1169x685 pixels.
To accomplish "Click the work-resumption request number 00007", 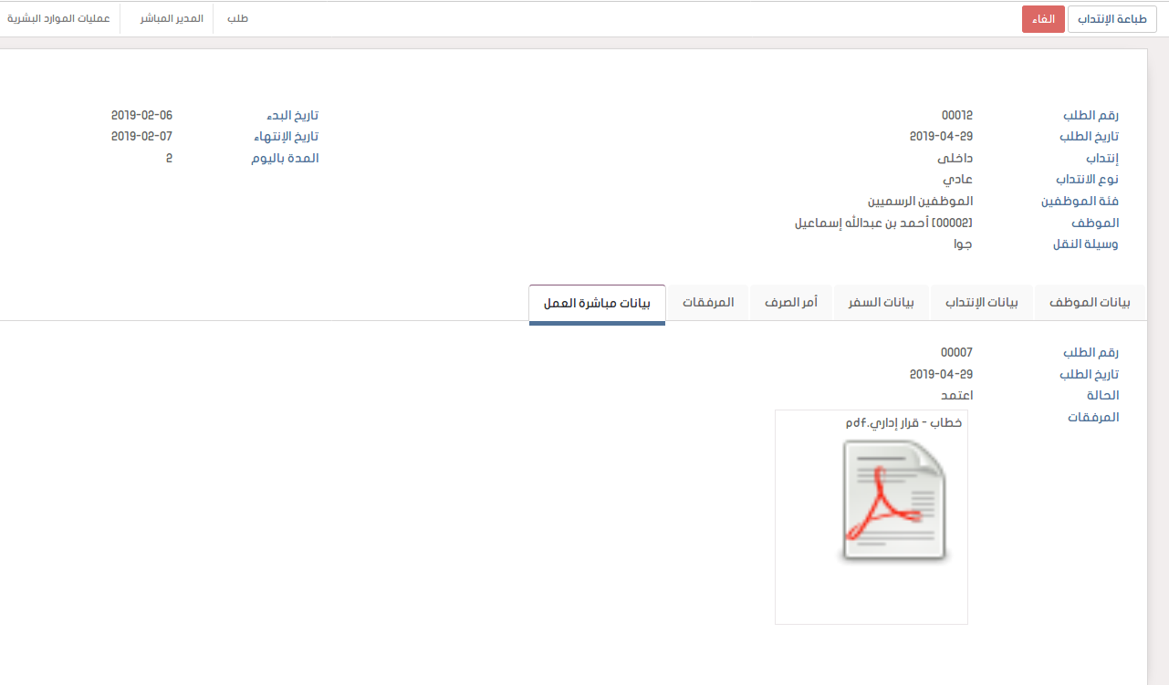I will point(956,352).
